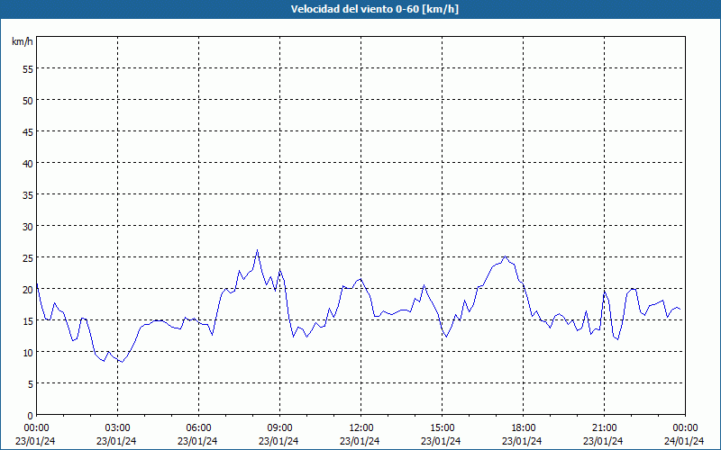
Task: Click the 35 tick label
Action: point(28,194)
